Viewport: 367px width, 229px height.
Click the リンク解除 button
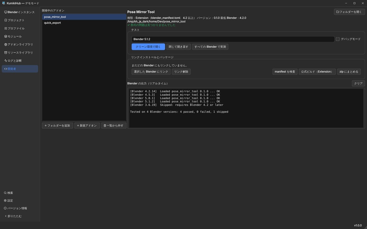[x=181, y=72]
